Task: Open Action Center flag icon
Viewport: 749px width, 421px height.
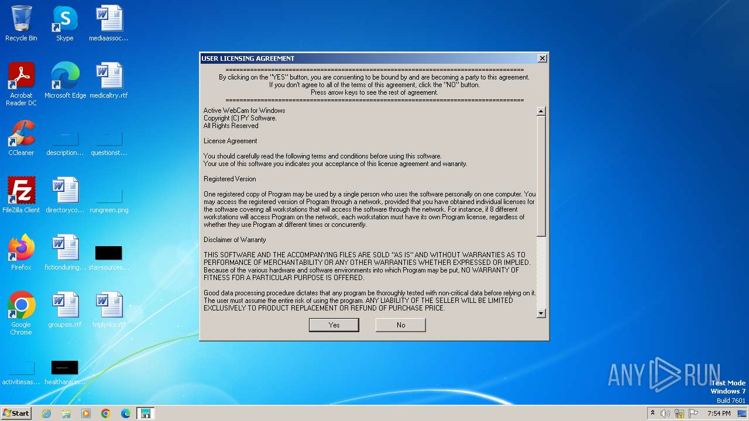Action: click(x=693, y=413)
